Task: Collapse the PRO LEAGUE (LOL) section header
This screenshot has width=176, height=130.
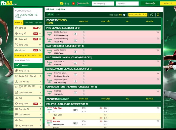Action: point(103,28)
